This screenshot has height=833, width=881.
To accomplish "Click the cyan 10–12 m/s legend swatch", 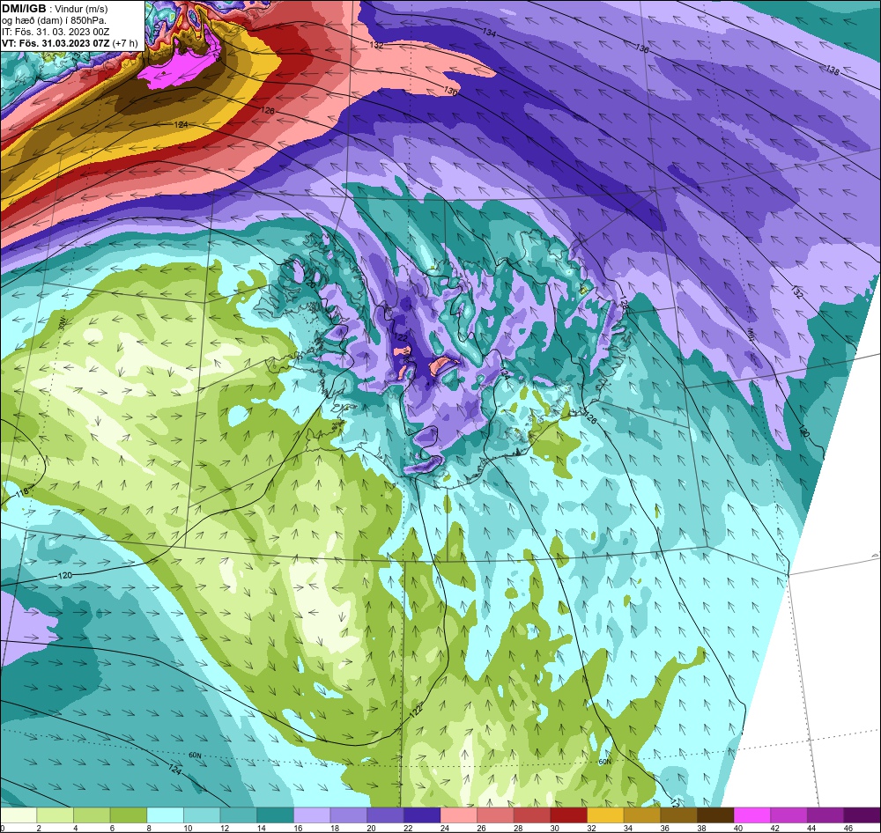I will [202, 815].
